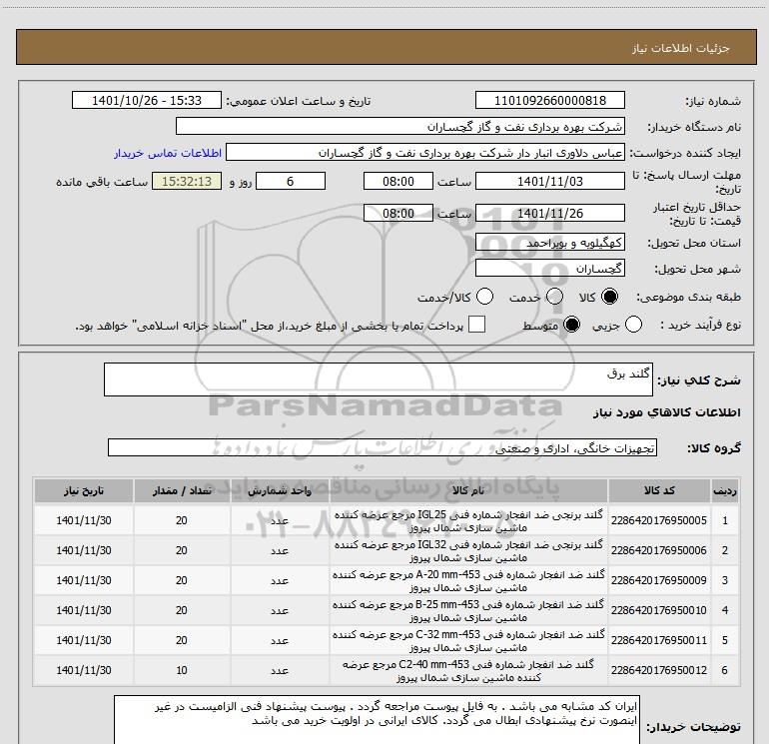Click the شماره نیاز field 1101092660000818
The width and height of the screenshot is (769, 744).
click(x=549, y=100)
